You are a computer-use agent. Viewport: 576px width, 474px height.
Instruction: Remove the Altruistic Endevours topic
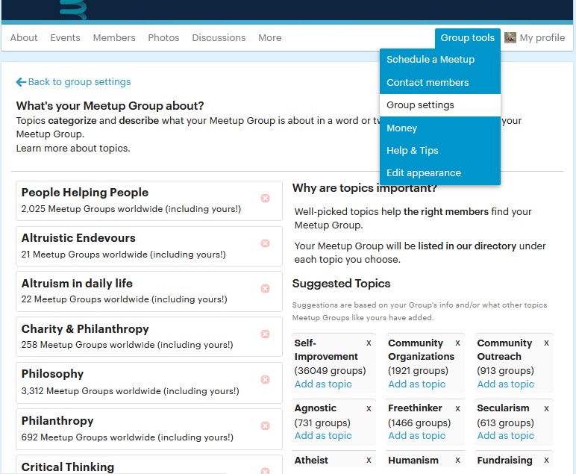point(265,243)
